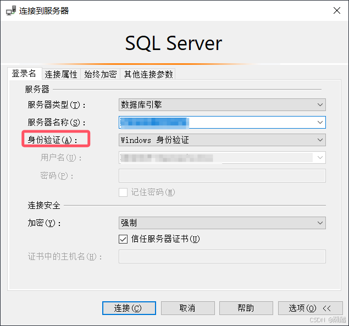349x326 pixels.
Task: Click the 连接 button
Action: [x=129, y=308]
